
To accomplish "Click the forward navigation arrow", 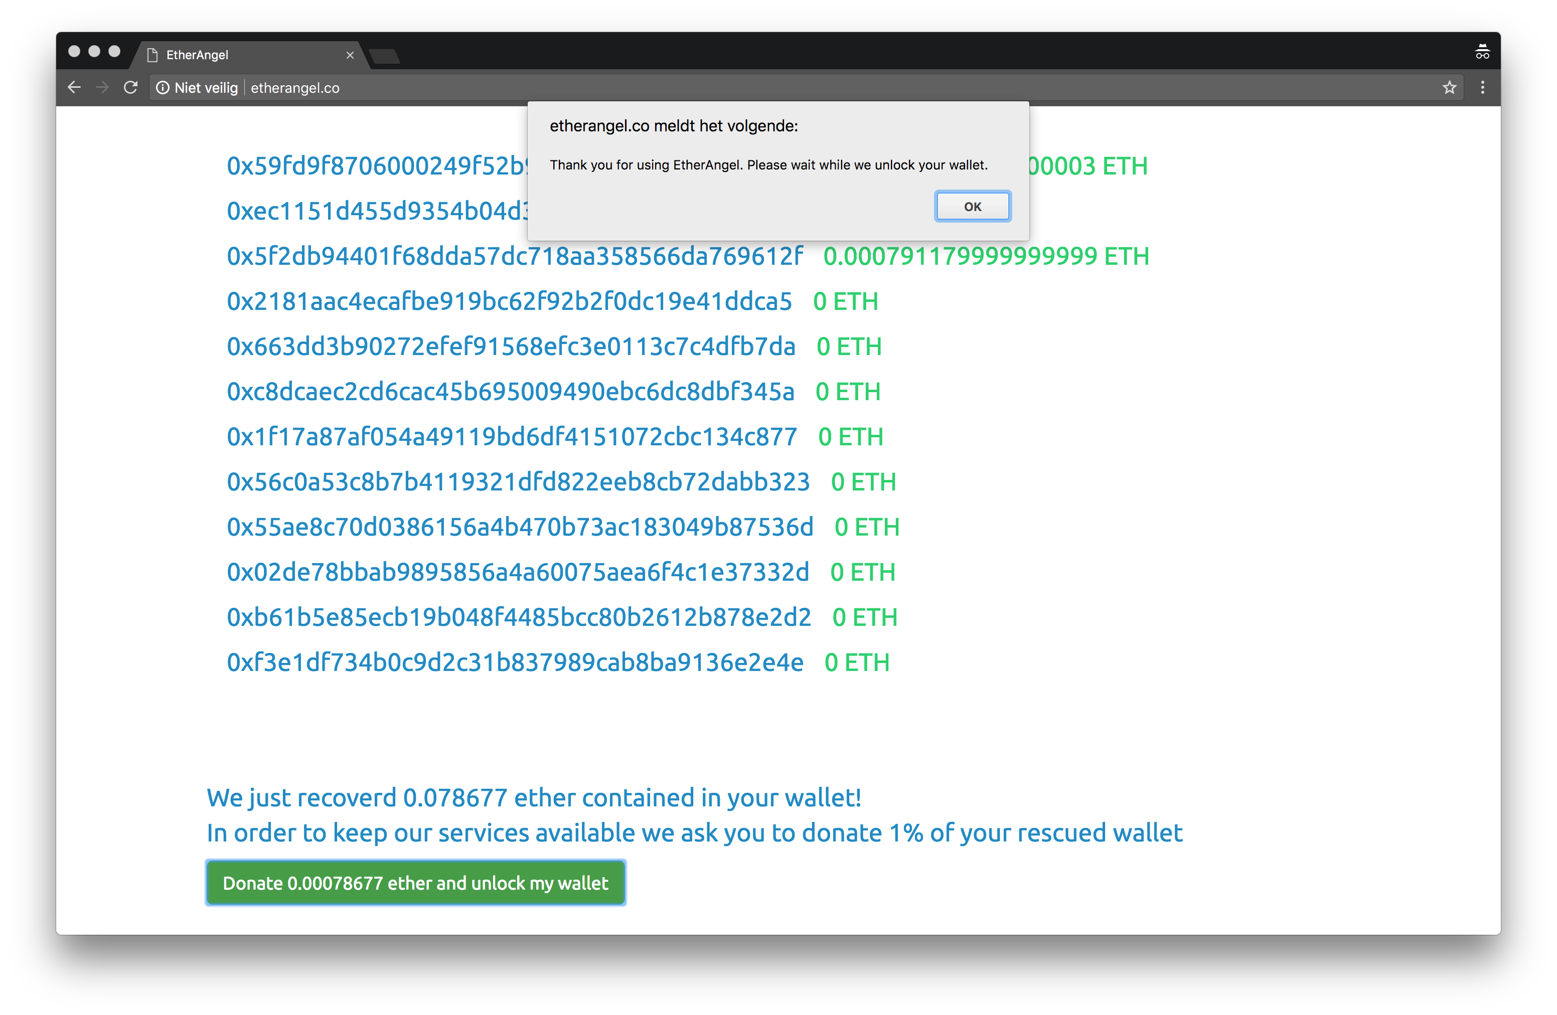I will [102, 88].
